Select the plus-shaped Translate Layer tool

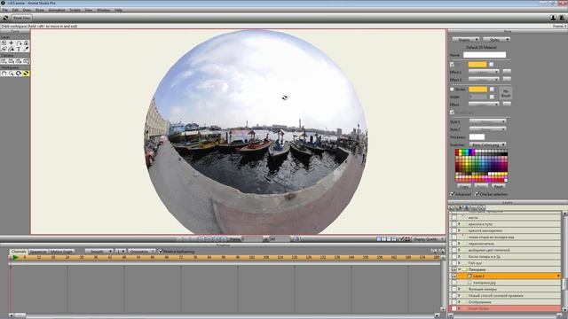coord(12,43)
